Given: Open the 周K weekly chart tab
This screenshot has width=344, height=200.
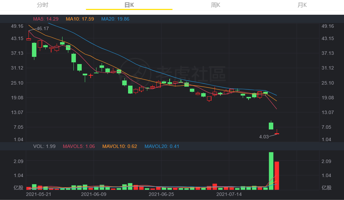Looking at the screenshot, I should tap(216, 5).
